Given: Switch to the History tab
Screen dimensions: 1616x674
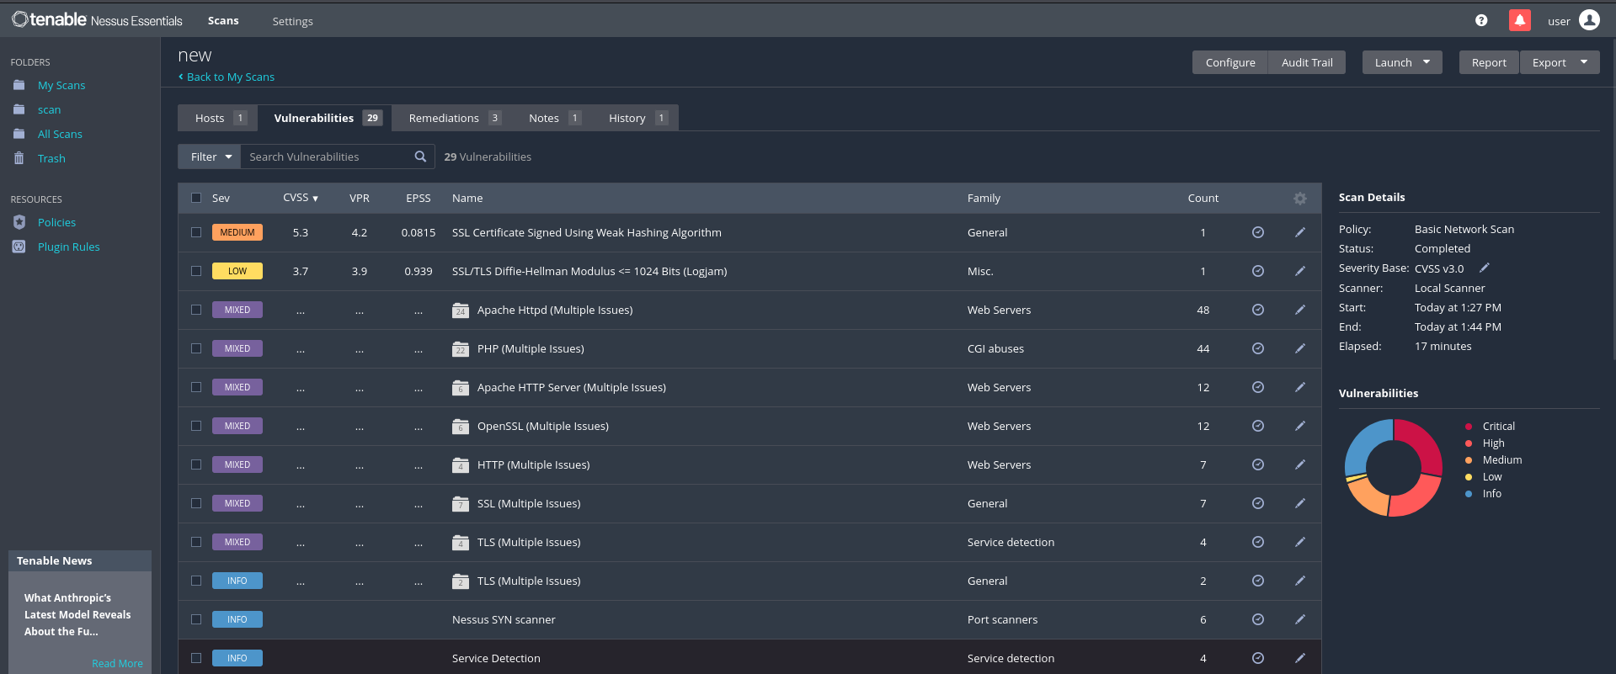Looking at the screenshot, I should (x=637, y=118).
